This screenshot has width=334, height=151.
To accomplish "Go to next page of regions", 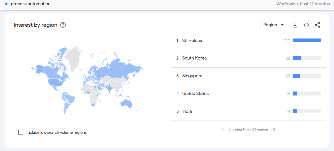I will pos(274,129).
